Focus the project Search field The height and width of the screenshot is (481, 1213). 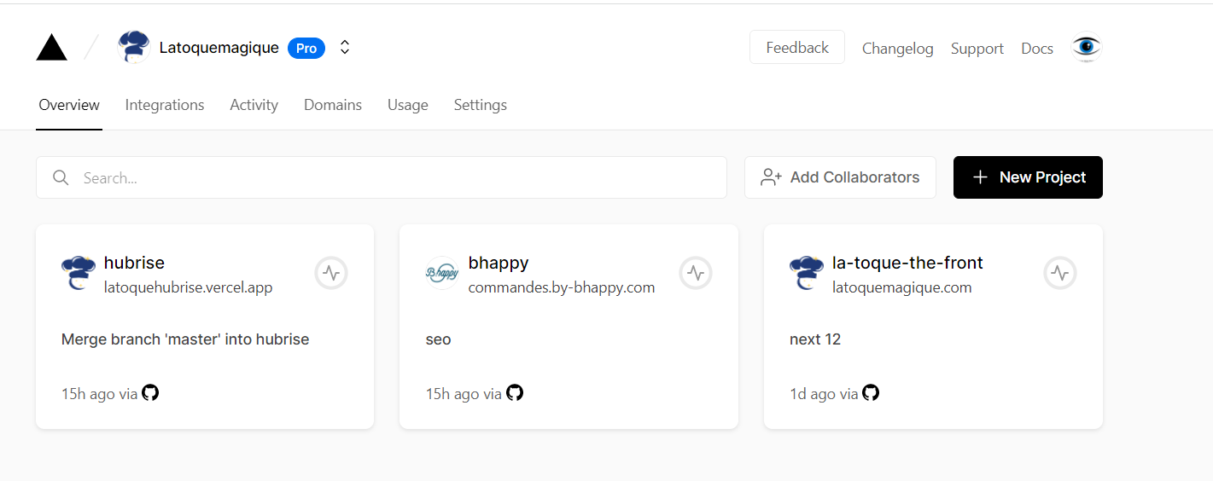pyautogui.click(x=382, y=177)
